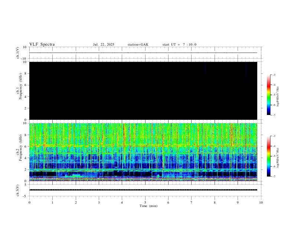Click the "6" frequency tick of ch.2 spectrogram
The height and width of the screenshot is (227, 294).
[x=26, y=147]
